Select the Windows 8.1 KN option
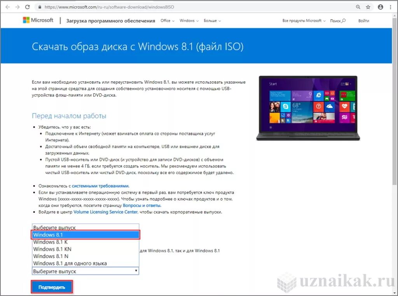 (x=86, y=249)
